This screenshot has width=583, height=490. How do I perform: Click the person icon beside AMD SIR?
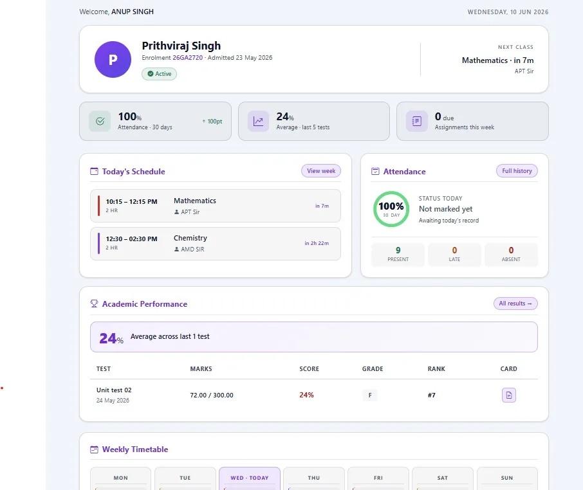176,250
